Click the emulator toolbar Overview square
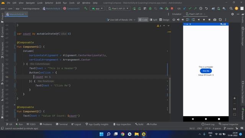The width and height of the screenshot is (245, 138). point(209,20)
